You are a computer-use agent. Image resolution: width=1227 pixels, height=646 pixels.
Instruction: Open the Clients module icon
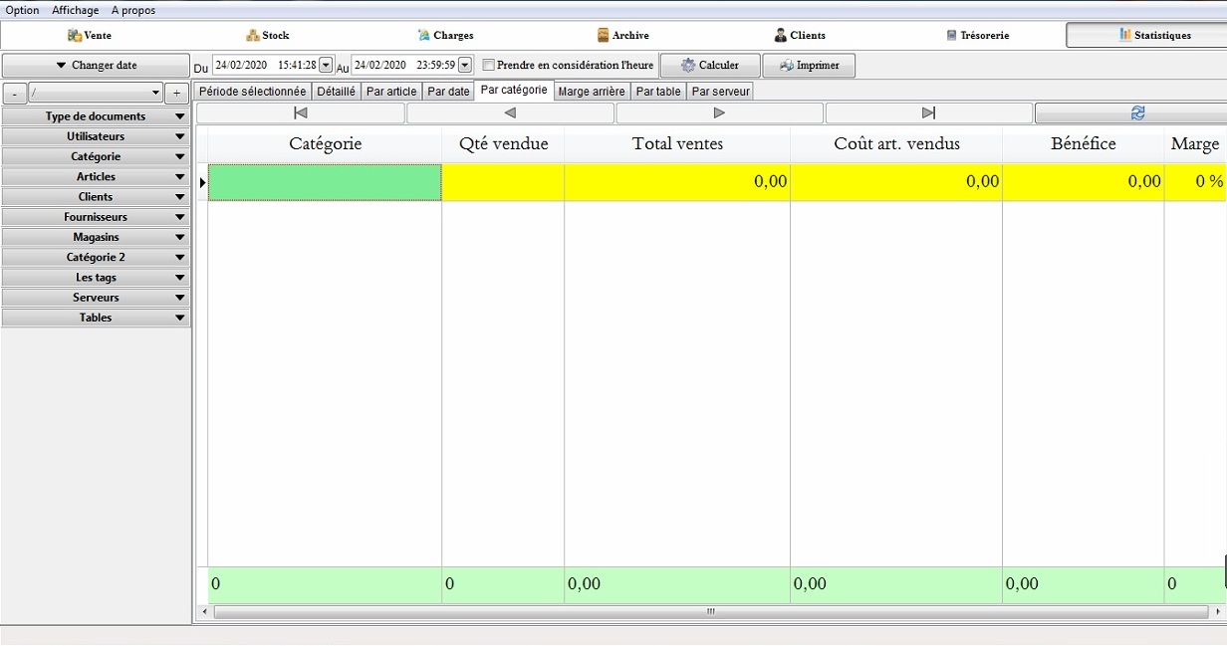click(781, 36)
